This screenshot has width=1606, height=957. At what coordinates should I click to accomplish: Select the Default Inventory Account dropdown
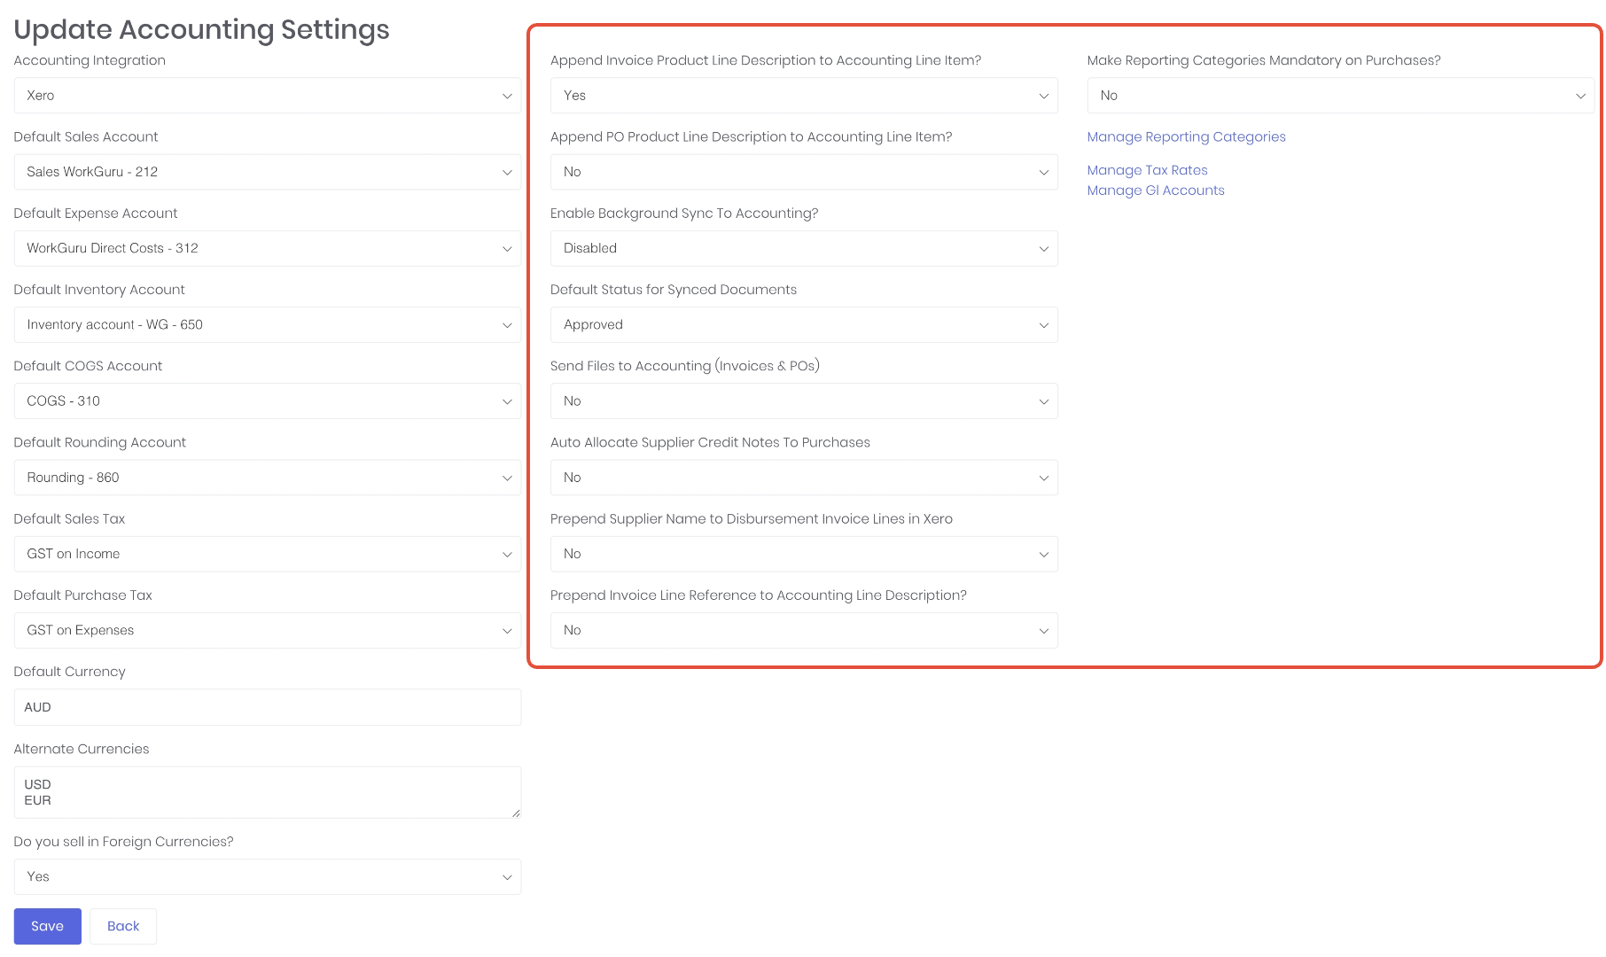click(x=268, y=324)
